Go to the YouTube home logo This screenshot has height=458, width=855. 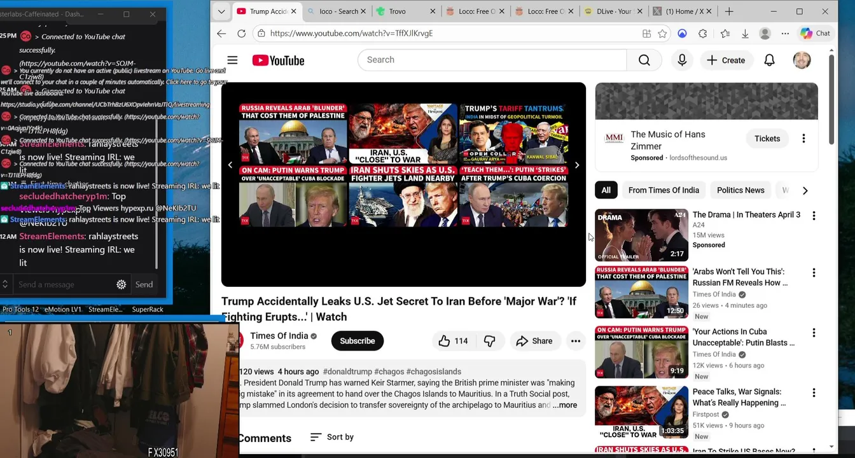[278, 60]
